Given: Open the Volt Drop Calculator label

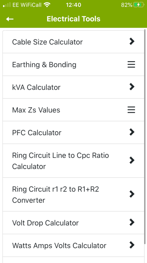Looking at the screenshot, I should (45, 223).
